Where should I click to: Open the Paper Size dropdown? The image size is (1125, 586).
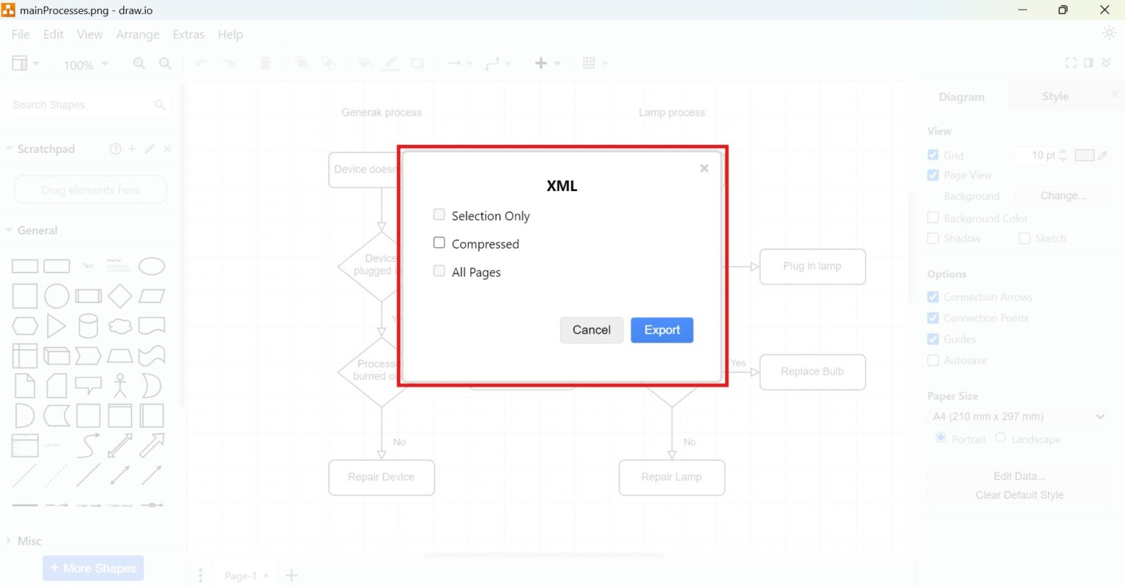[x=1018, y=416]
